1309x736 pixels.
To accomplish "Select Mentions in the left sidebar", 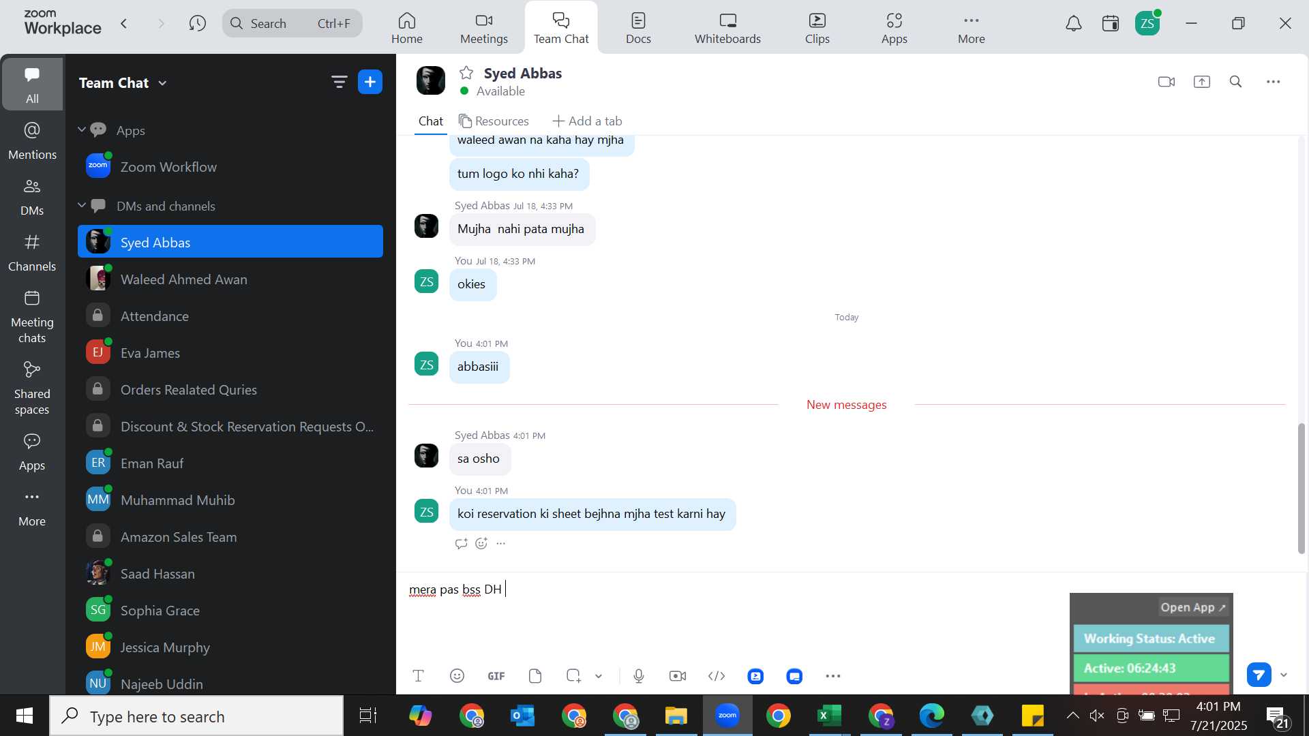I will click(32, 141).
